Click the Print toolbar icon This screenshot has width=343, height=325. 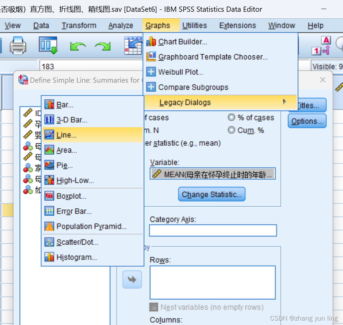pyautogui.click(x=18, y=46)
